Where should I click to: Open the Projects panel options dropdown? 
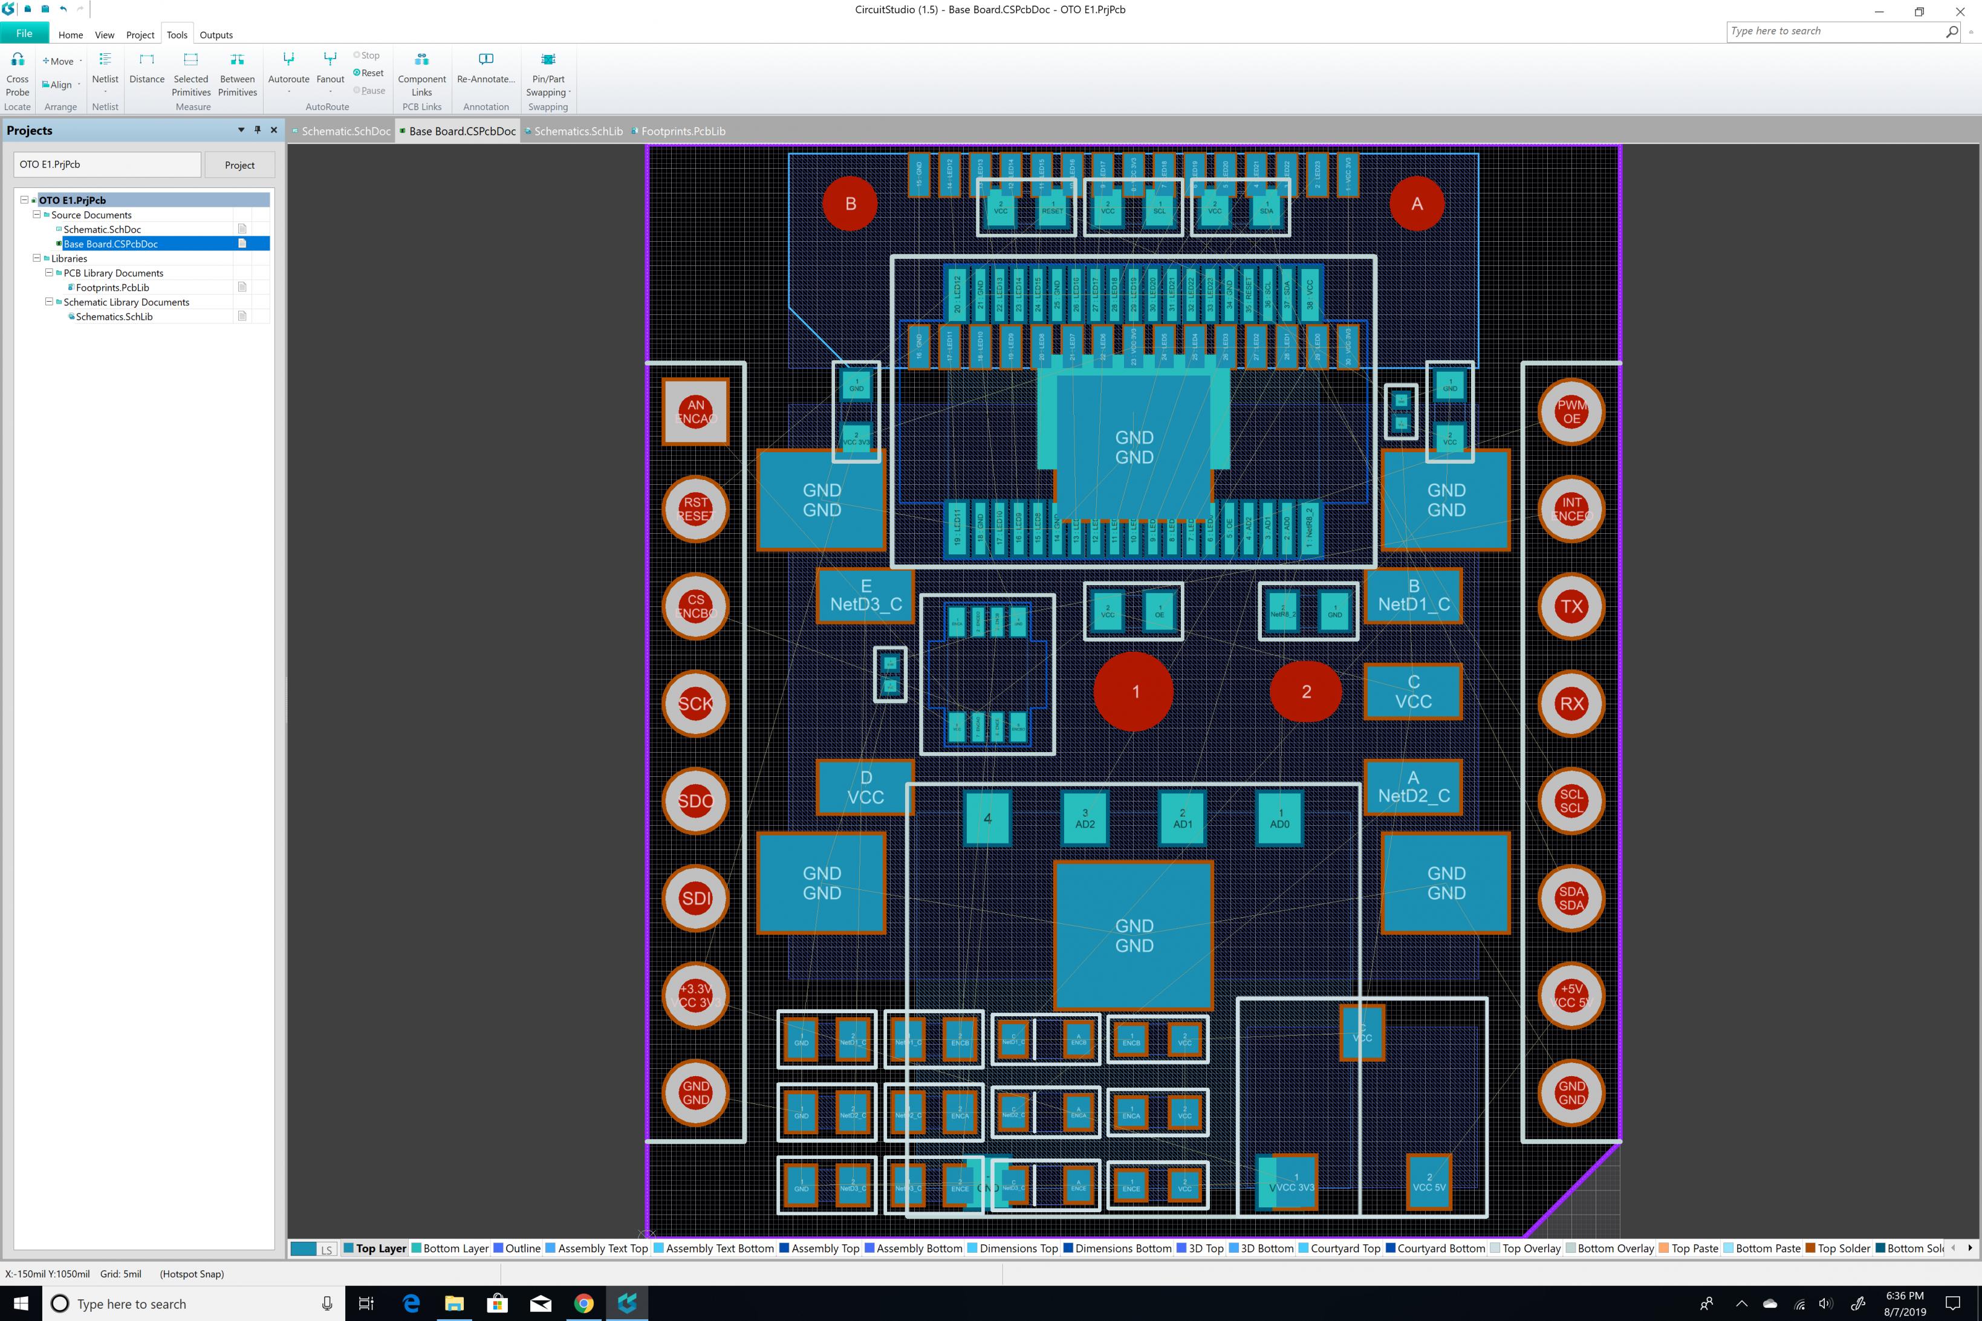pos(241,130)
